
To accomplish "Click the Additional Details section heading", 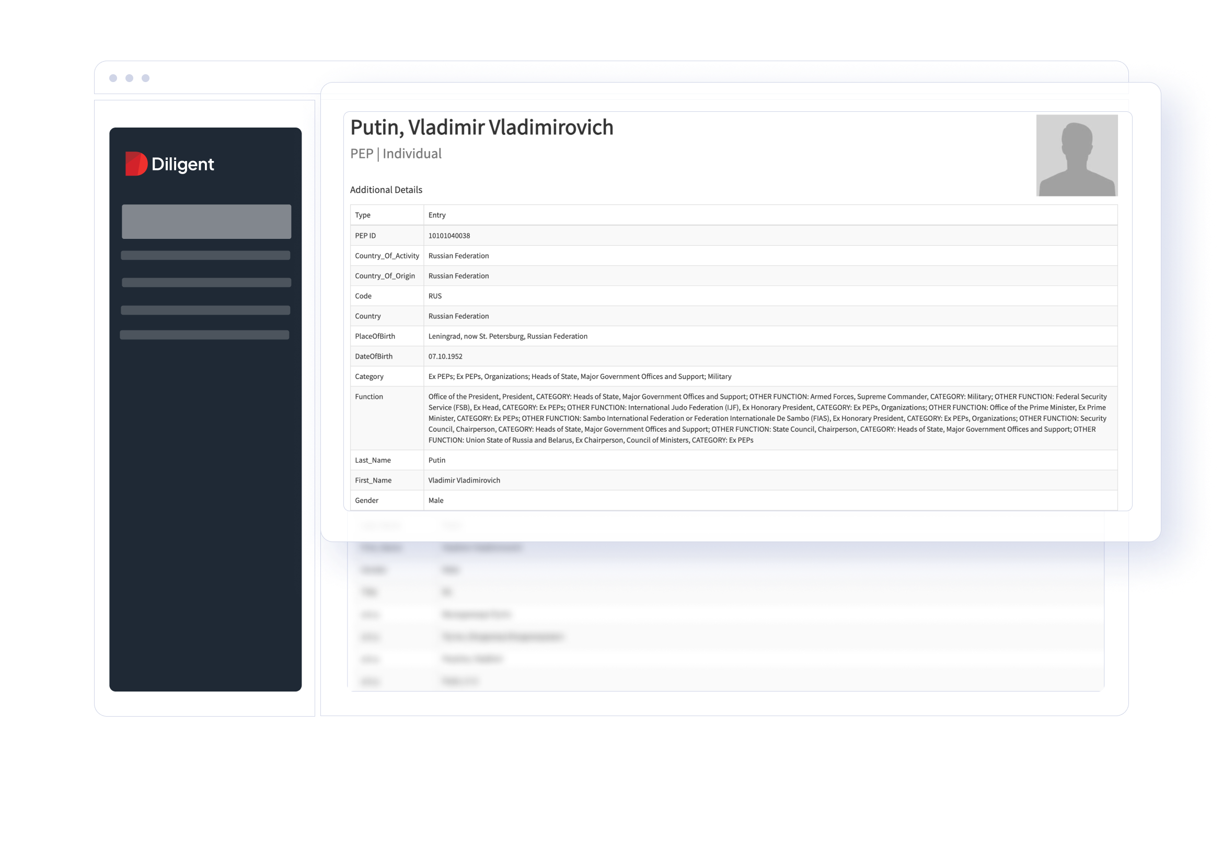I will pyautogui.click(x=386, y=190).
